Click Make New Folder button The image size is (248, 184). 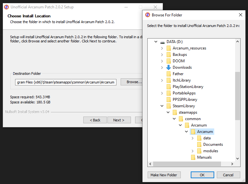[164, 175]
